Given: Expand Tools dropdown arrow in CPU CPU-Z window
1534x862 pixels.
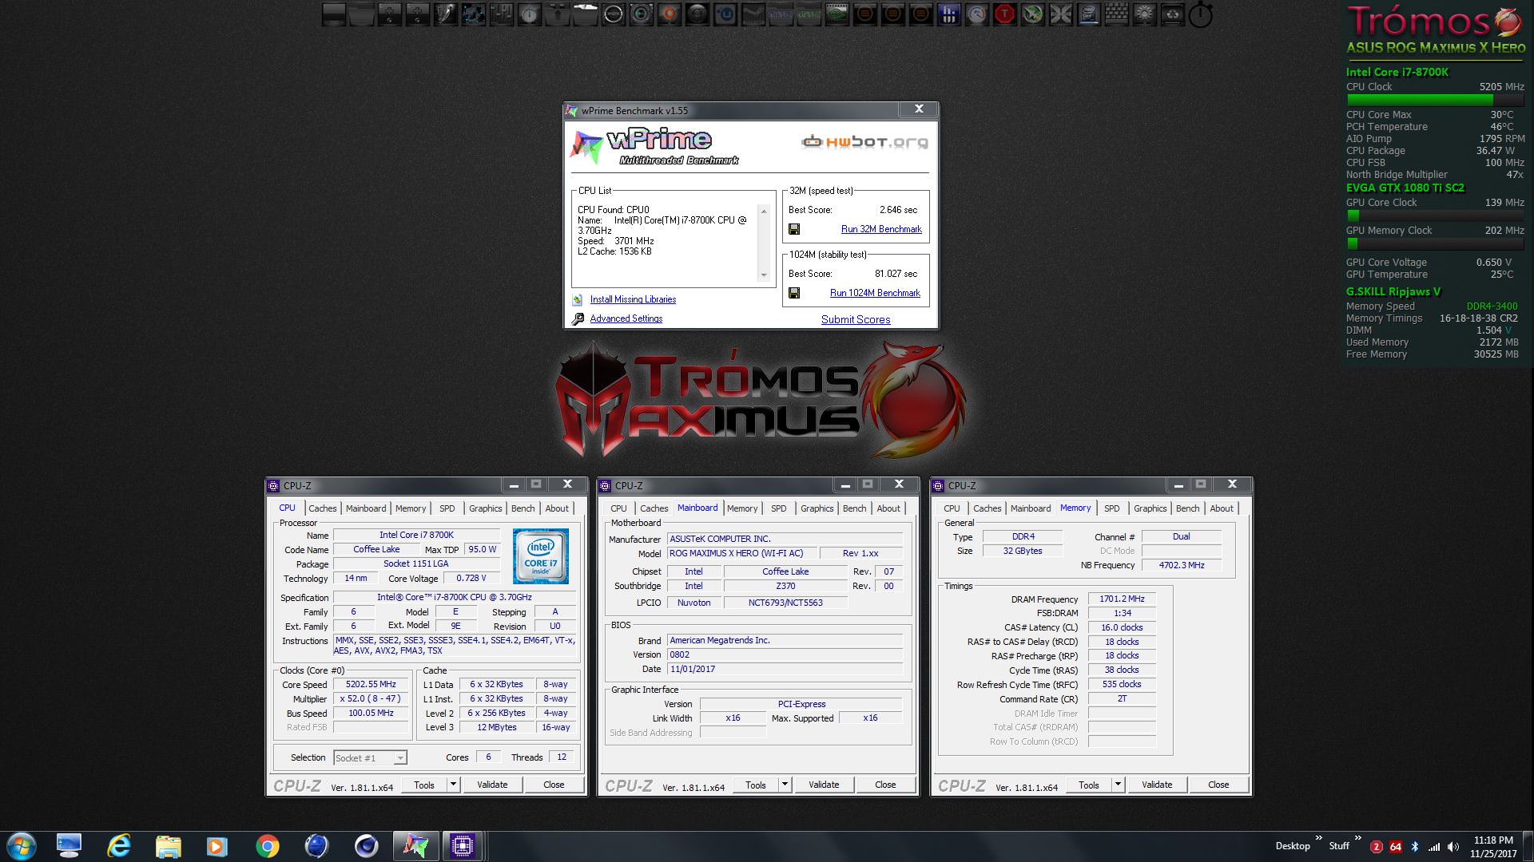Looking at the screenshot, I should (453, 785).
